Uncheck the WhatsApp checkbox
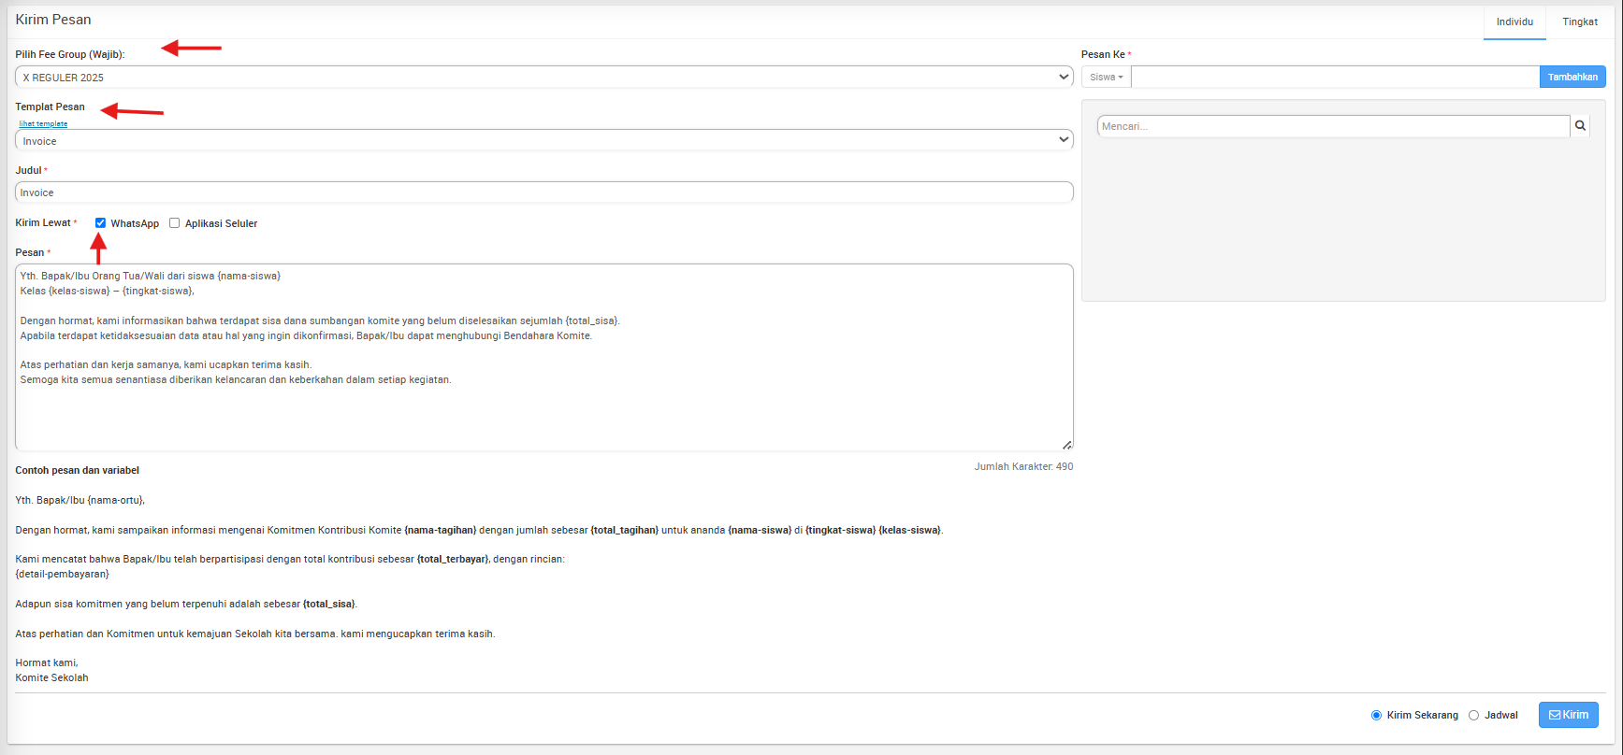Screen dimensions: 1623x755 100,223
